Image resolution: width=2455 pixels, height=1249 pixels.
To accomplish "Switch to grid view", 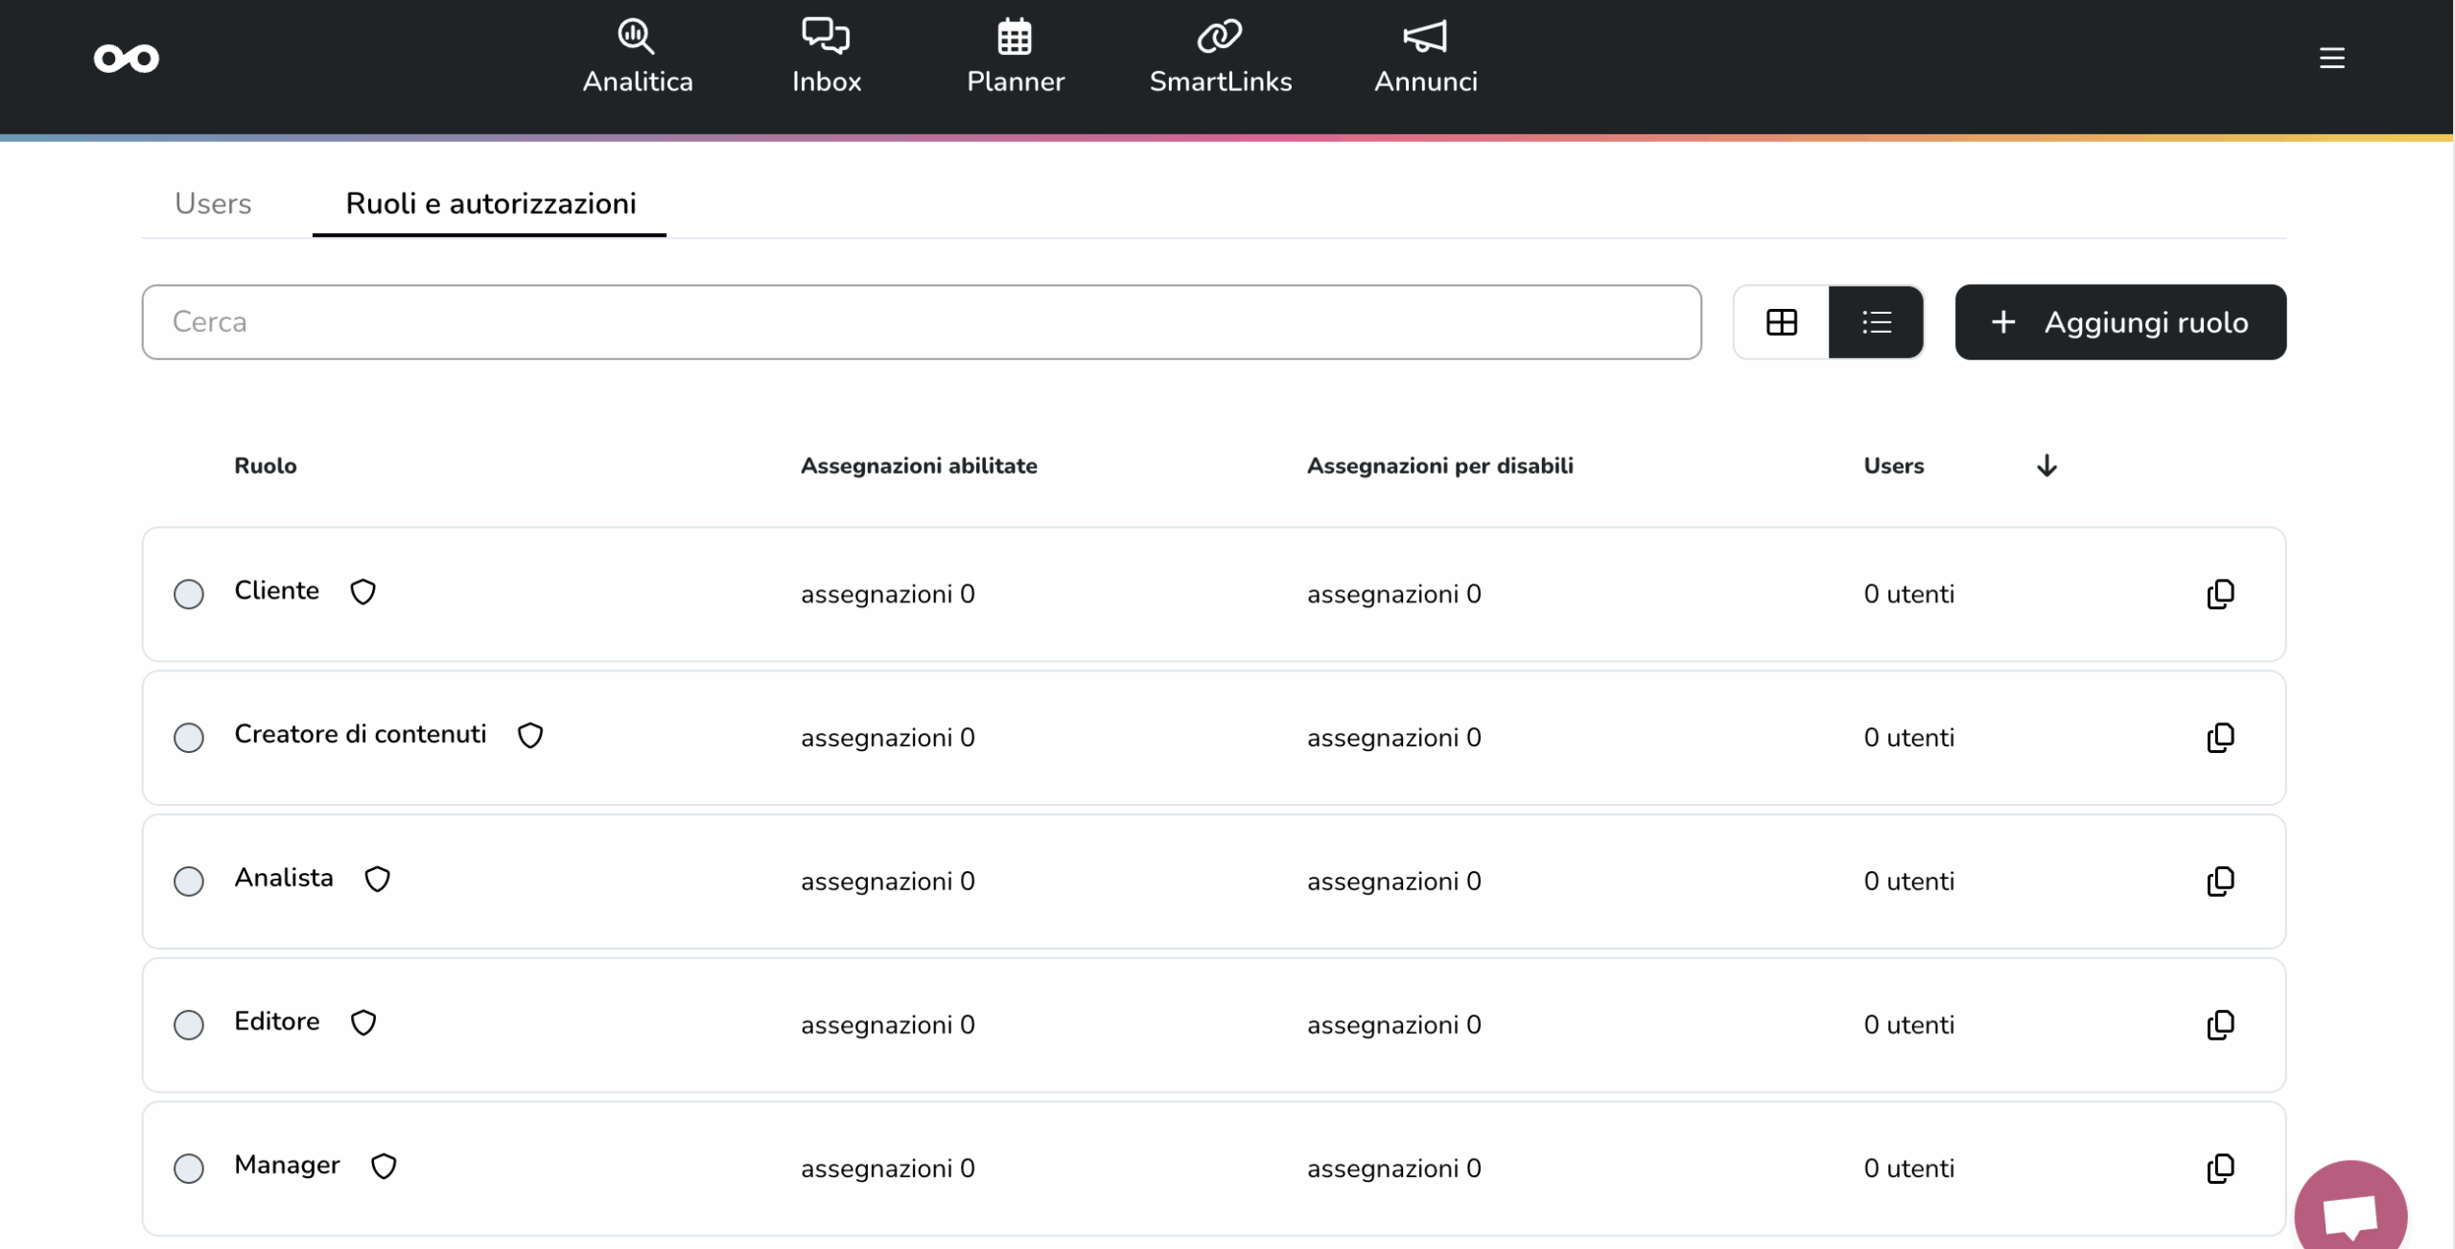I will 1781,322.
